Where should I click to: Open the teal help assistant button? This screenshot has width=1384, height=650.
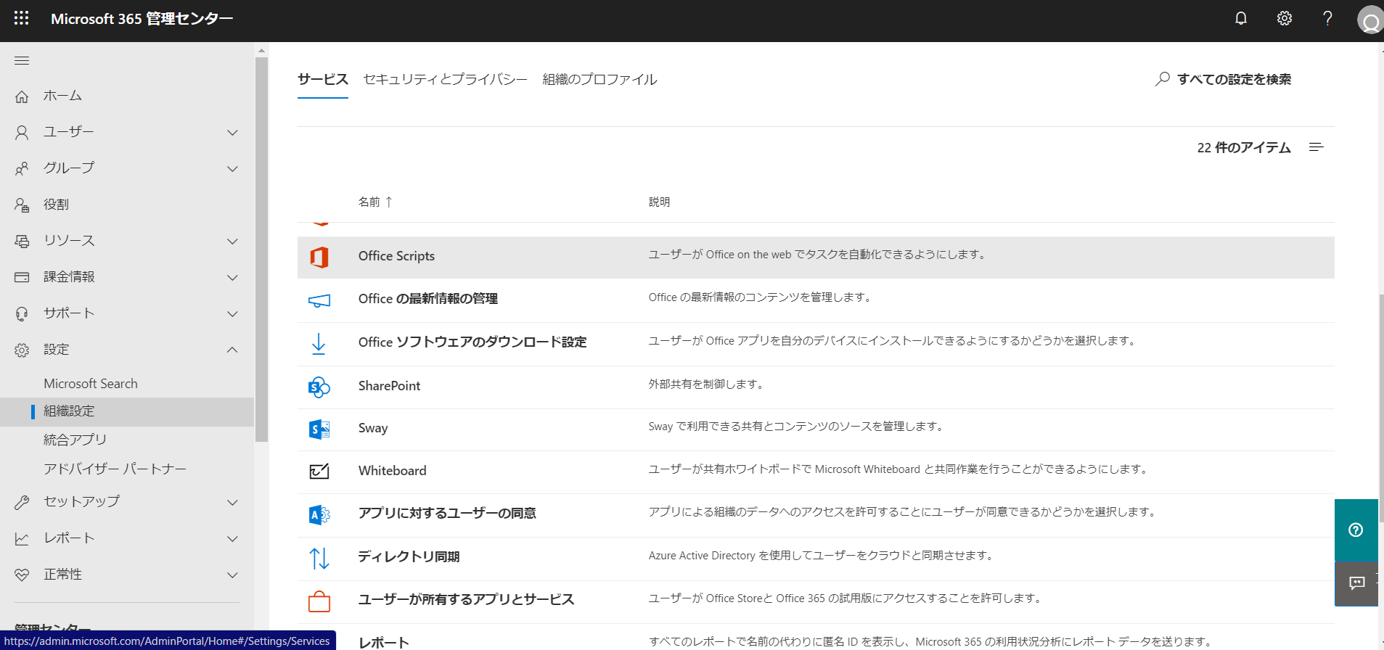point(1356,530)
